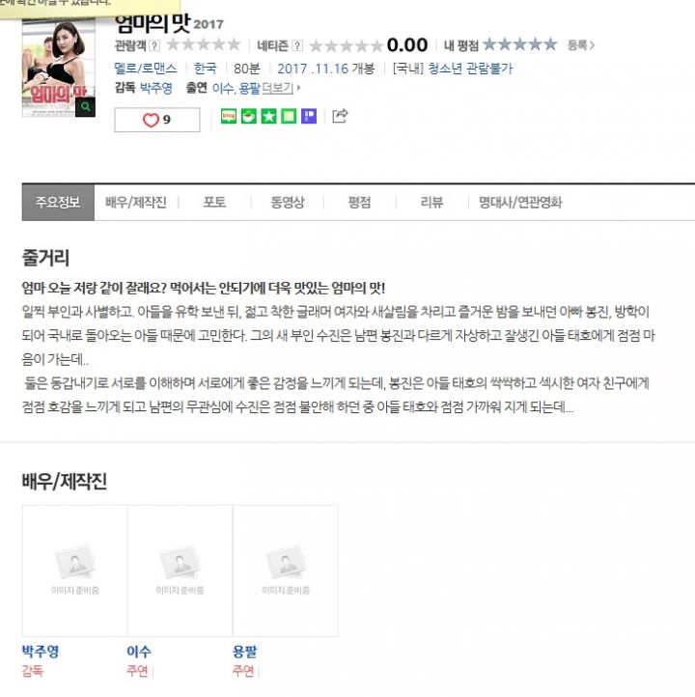Click the green memo square icon

point(289,117)
